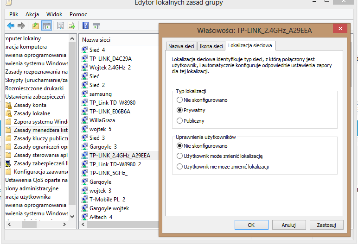Open the Akcja menu
Screen dimensions: 358x244
click(32, 14)
